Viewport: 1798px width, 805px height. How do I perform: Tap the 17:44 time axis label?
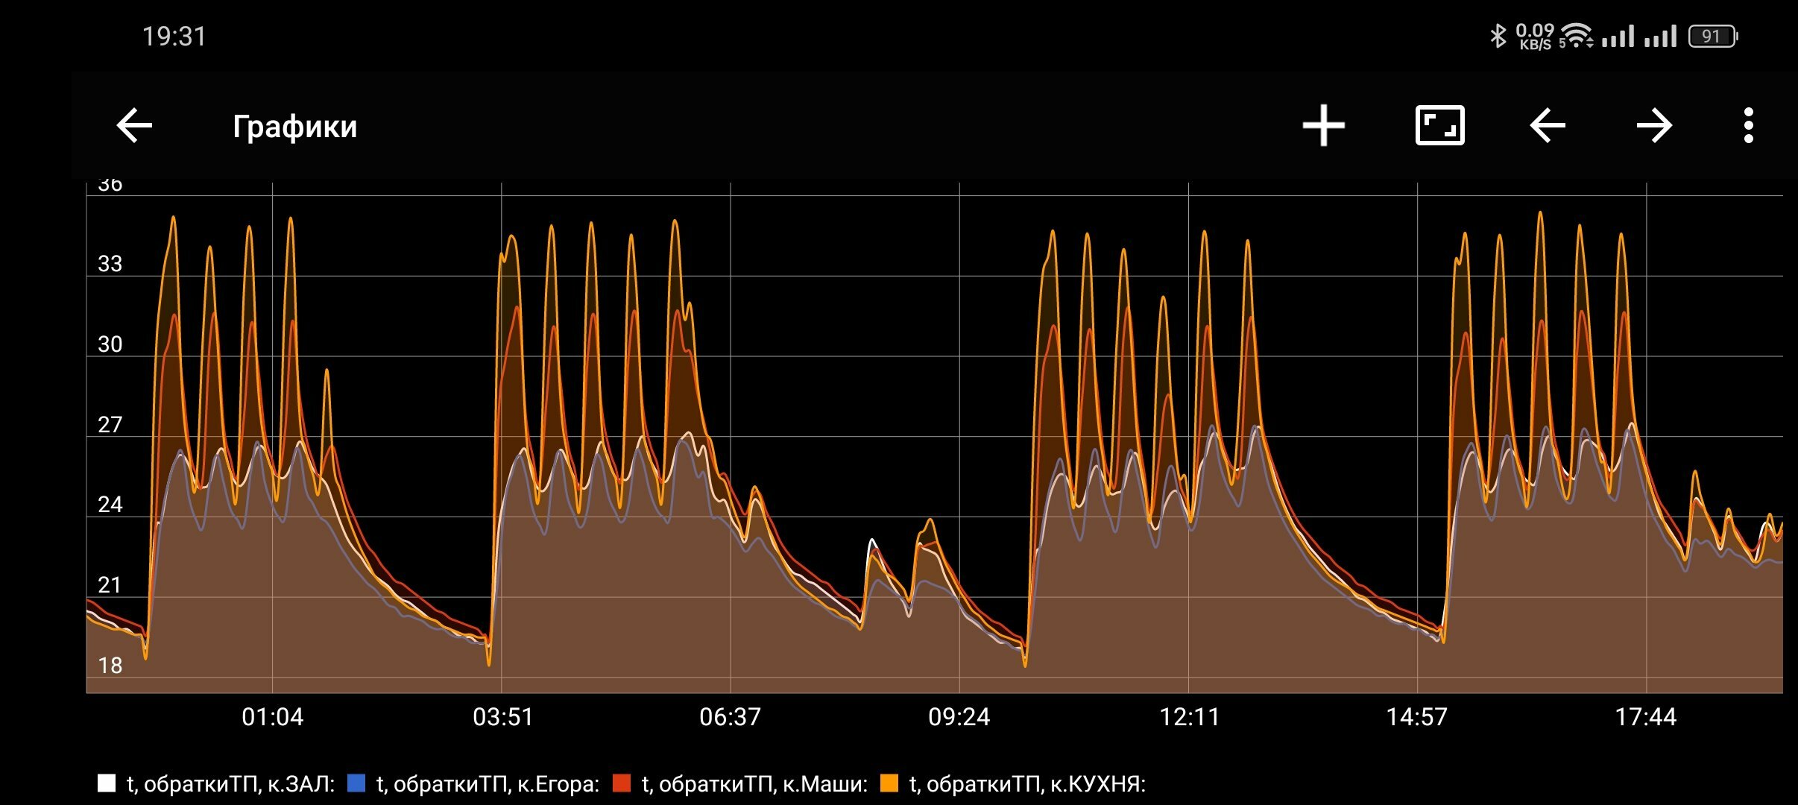(x=1646, y=717)
